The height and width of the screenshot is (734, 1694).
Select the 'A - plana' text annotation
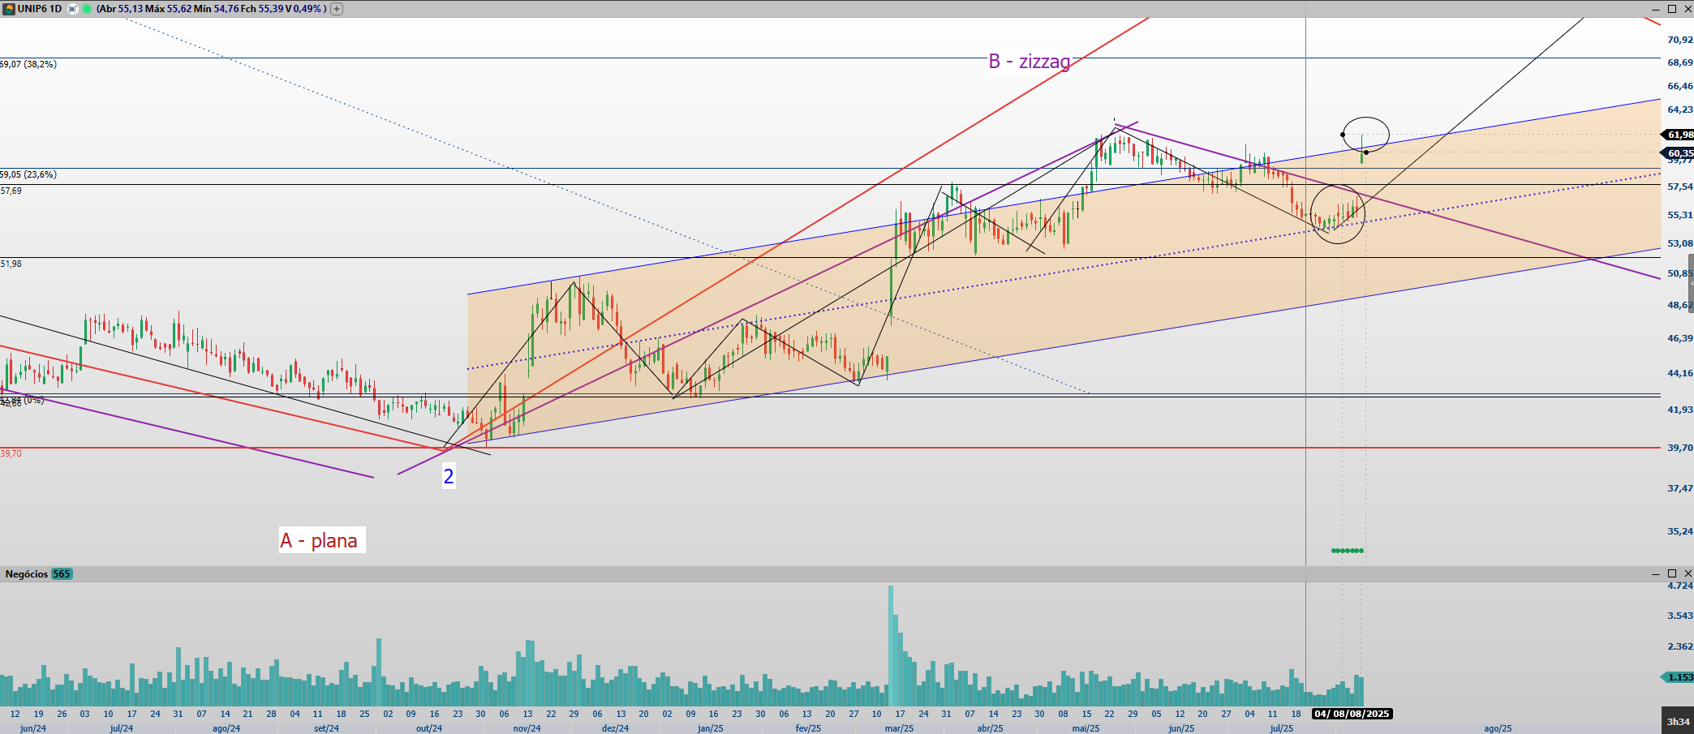(321, 540)
